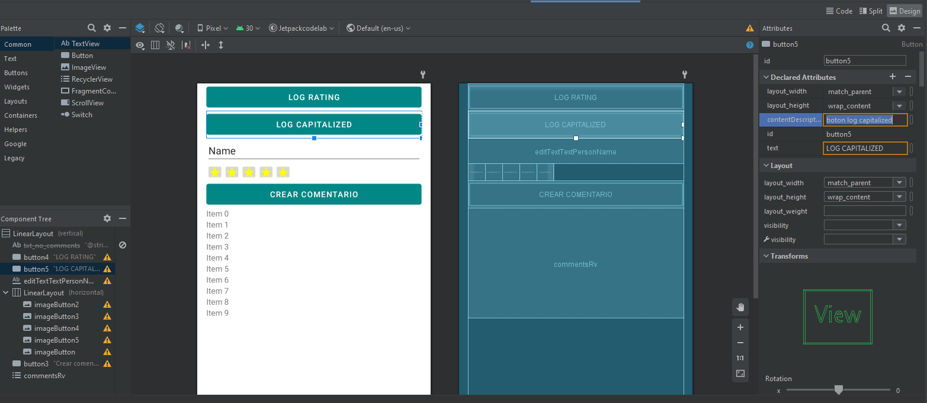The image size is (927, 403).
Task: Select ImageView in the Palette
Action: (92, 67)
